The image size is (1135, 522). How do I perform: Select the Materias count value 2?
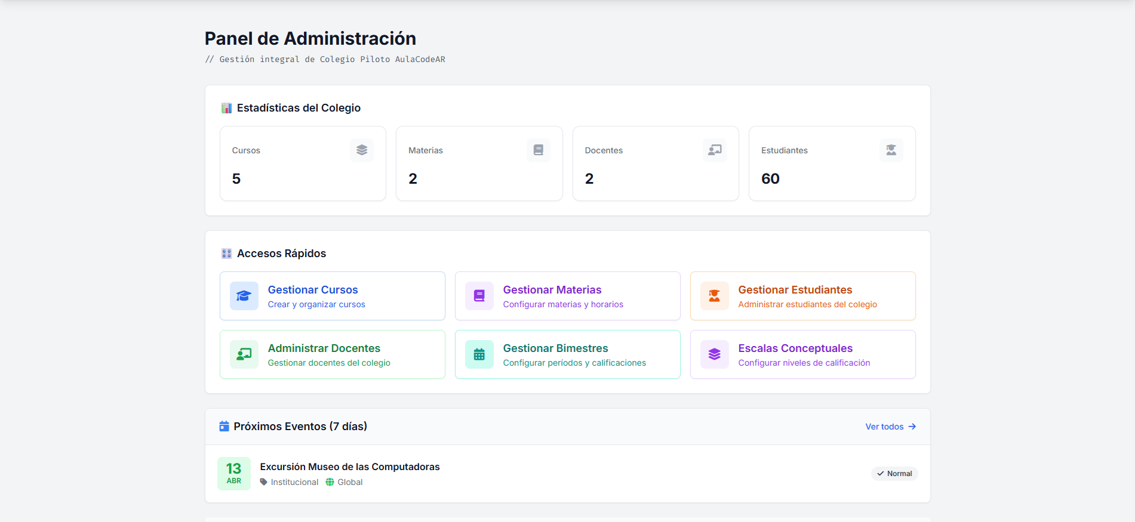[x=413, y=178]
